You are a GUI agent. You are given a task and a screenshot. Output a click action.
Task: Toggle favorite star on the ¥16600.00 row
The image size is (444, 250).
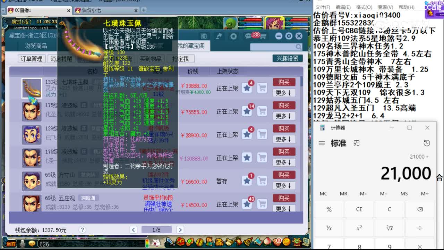coord(247,181)
